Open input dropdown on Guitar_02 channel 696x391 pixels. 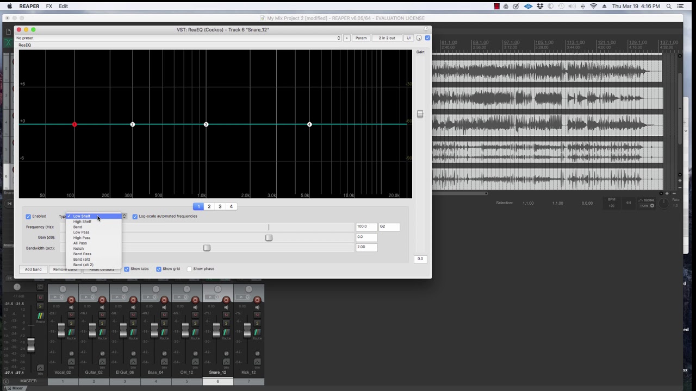coord(87,297)
